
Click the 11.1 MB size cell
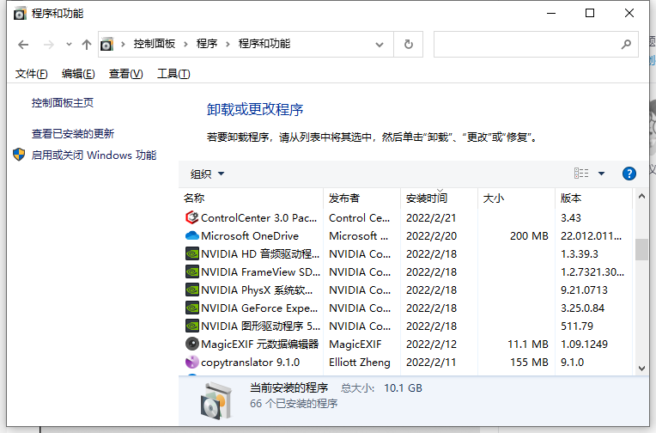click(x=528, y=345)
